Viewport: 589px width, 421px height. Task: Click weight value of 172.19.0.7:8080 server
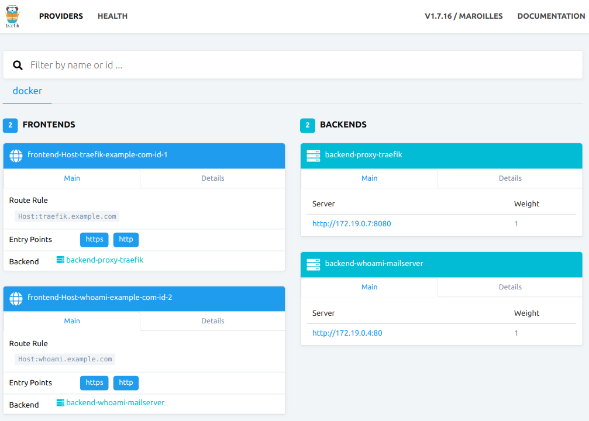click(x=516, y=224)
